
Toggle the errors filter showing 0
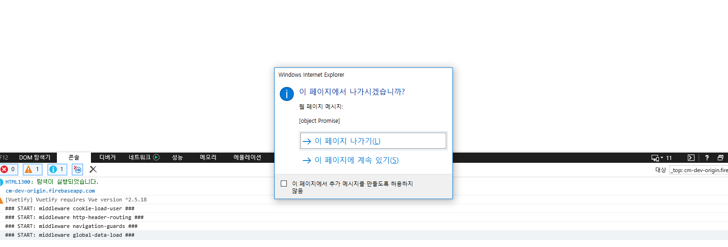coord(8,169)
